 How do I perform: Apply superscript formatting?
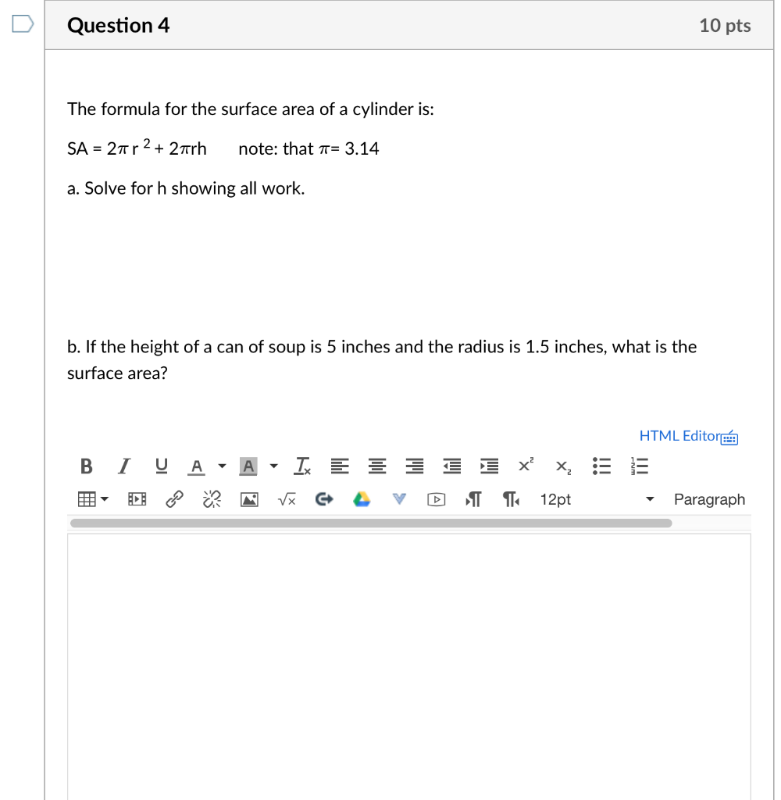tap(526, 465)
